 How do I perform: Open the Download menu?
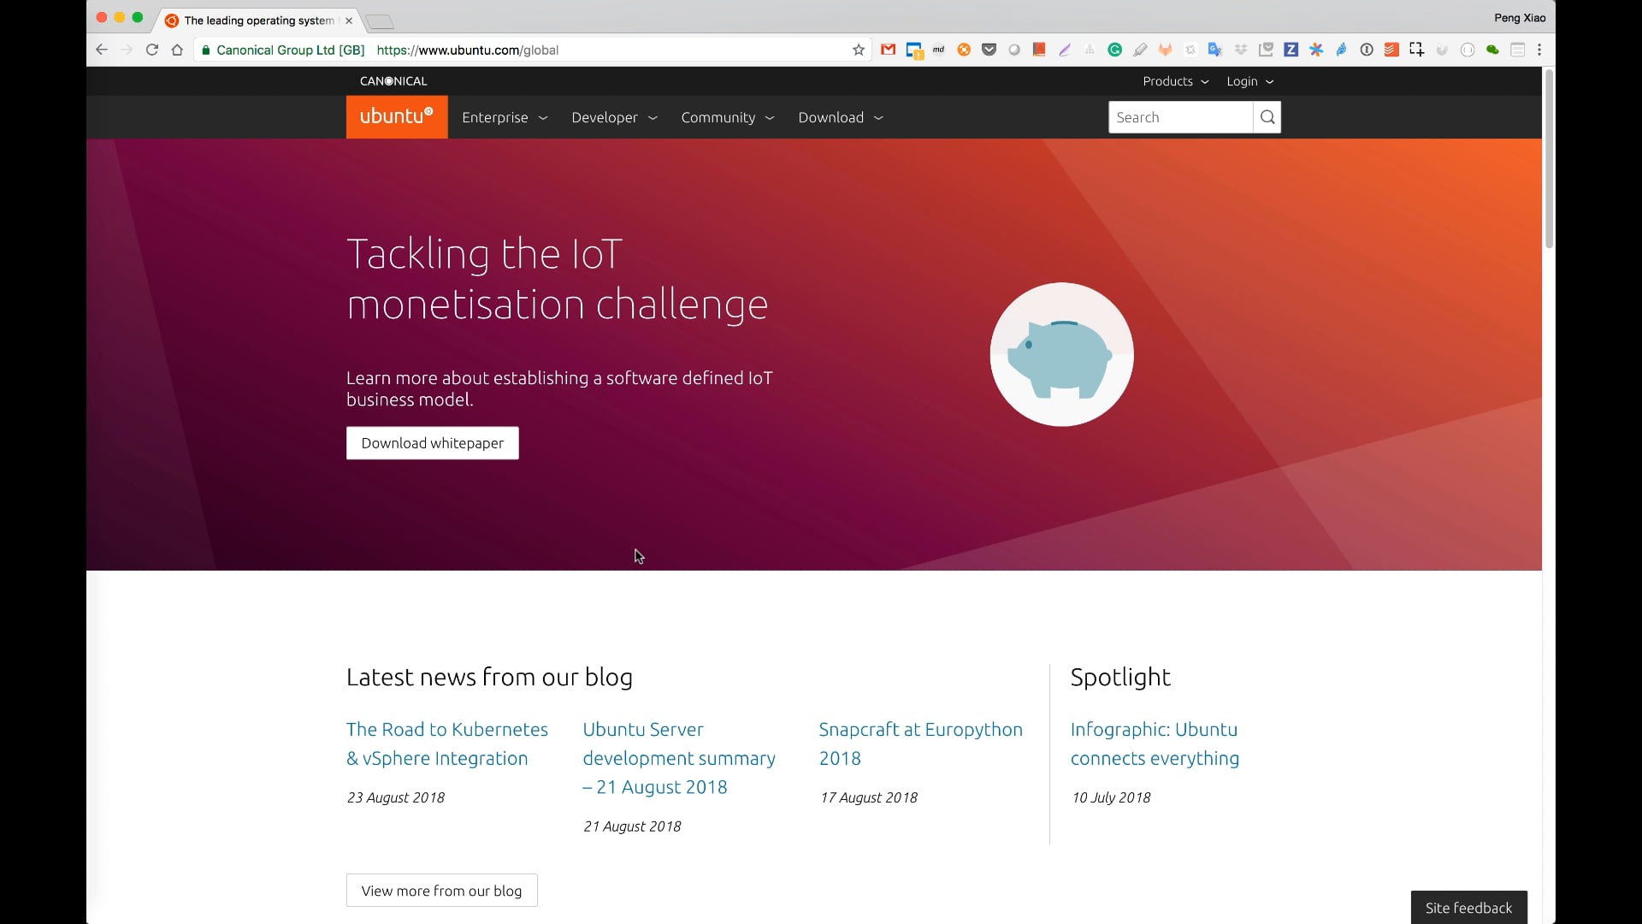[x=840, y=117]
